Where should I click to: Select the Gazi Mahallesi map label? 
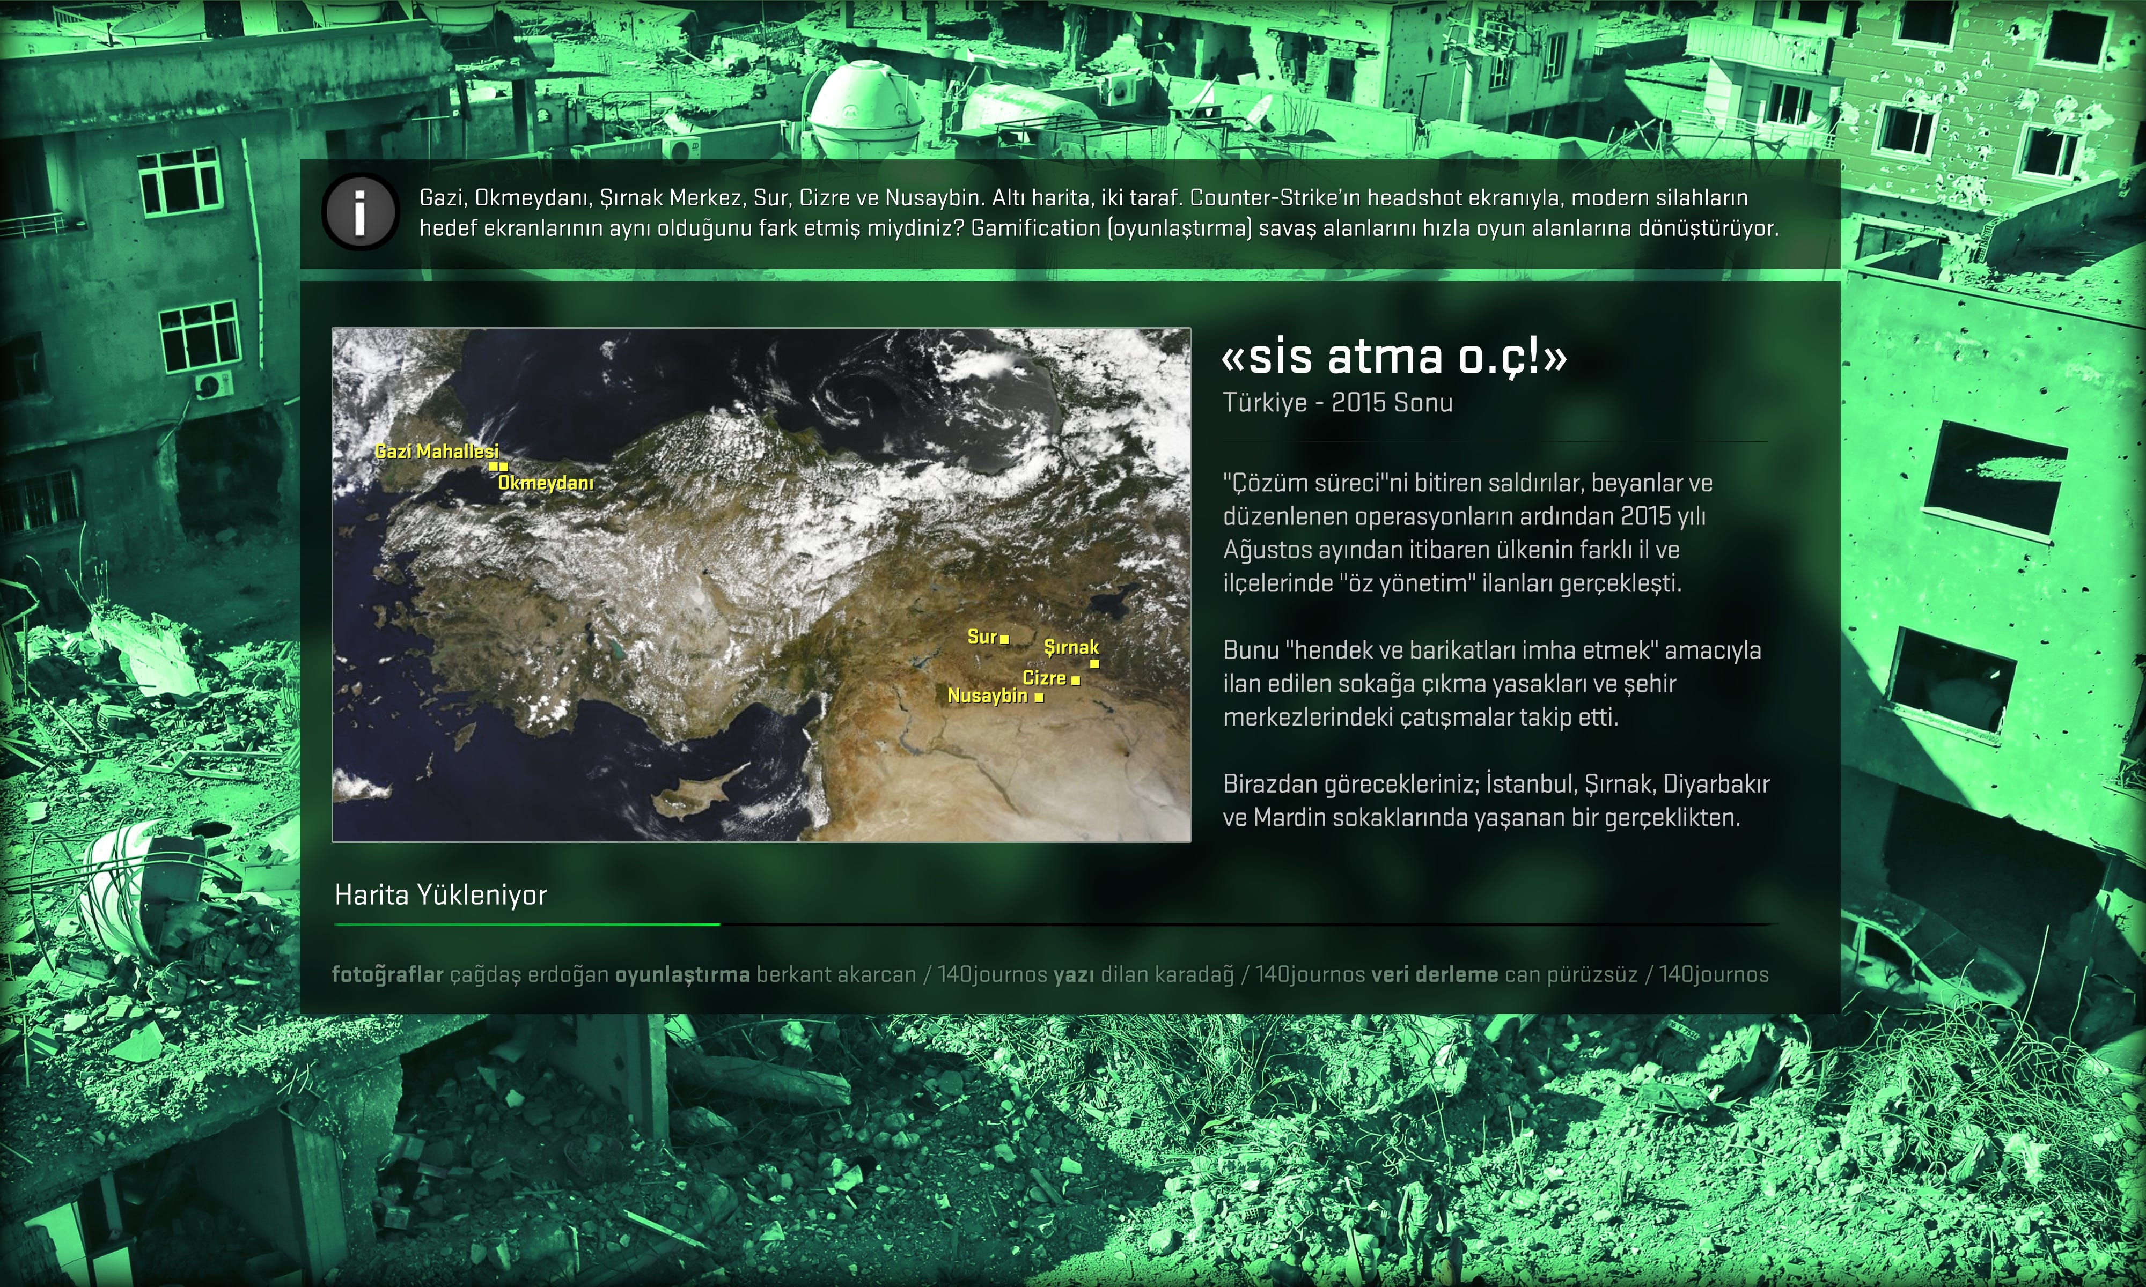[x=436, y=451]
